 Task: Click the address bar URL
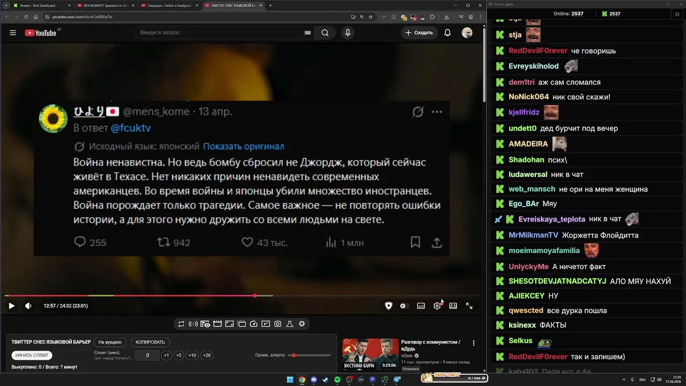pyautogui.click(x=82, y=17)
